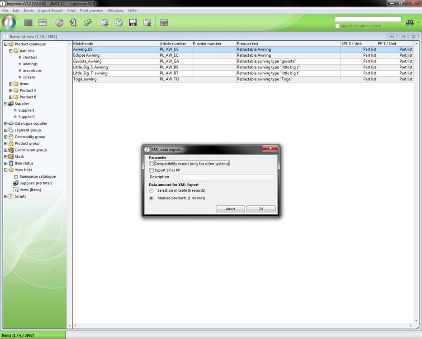The height and width of the screenshot is (339, 422).
Task: Expand the Product A folder
Action: tap(11, 91)
